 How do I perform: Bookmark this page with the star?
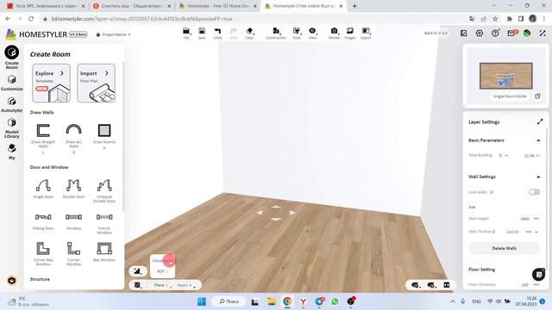click(x=495, y=19)
